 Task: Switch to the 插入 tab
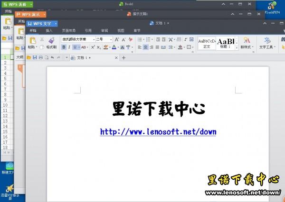(49, 31)
